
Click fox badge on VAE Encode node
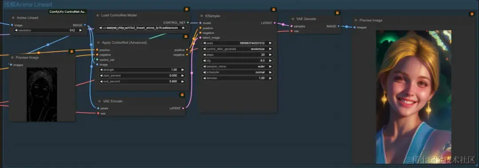pos(182,95)
